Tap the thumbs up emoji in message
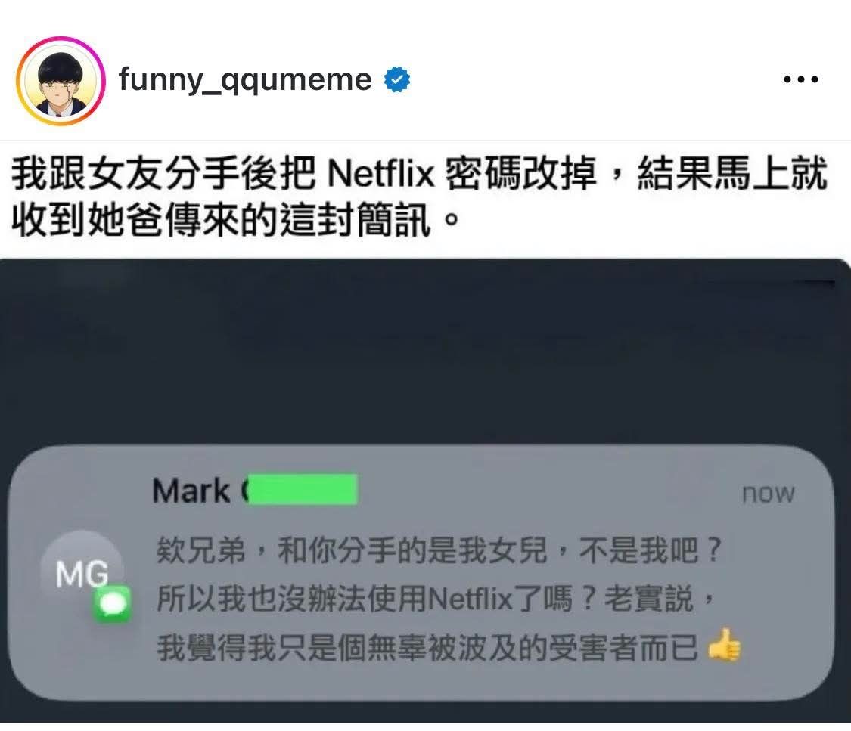The image size is (851, 731). click(724, 646)
